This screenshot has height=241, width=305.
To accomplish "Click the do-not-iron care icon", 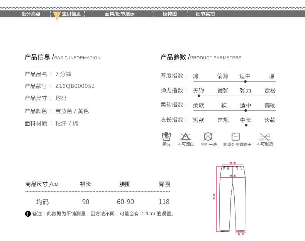I will 264,137.
